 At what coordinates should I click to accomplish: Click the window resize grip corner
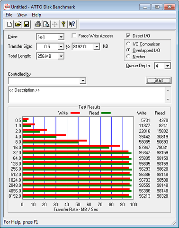[174, 222]
